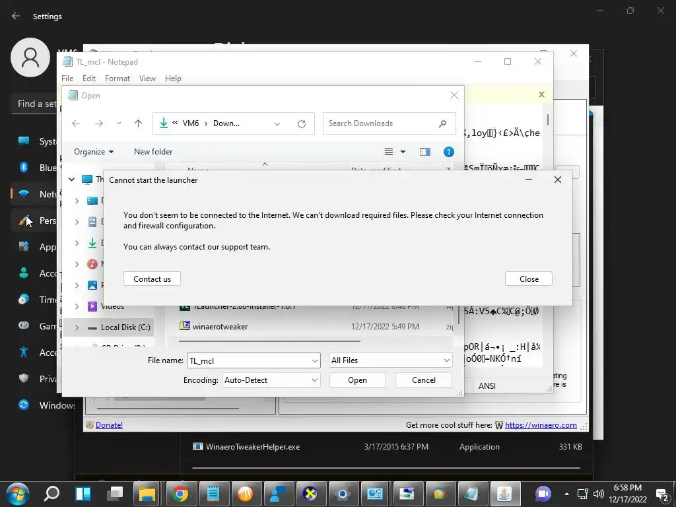Click the yellow X app taskbar icon

pos(310,494)
